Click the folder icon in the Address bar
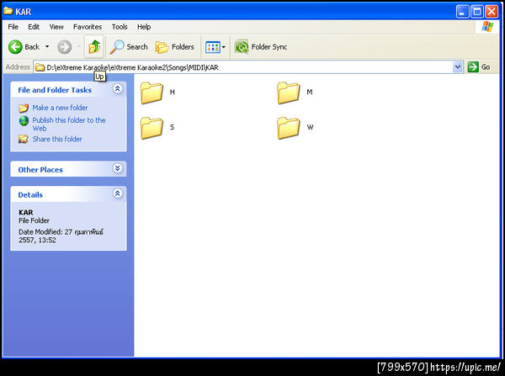This screenshot has width=505, height=376. (x=40, y=67)
